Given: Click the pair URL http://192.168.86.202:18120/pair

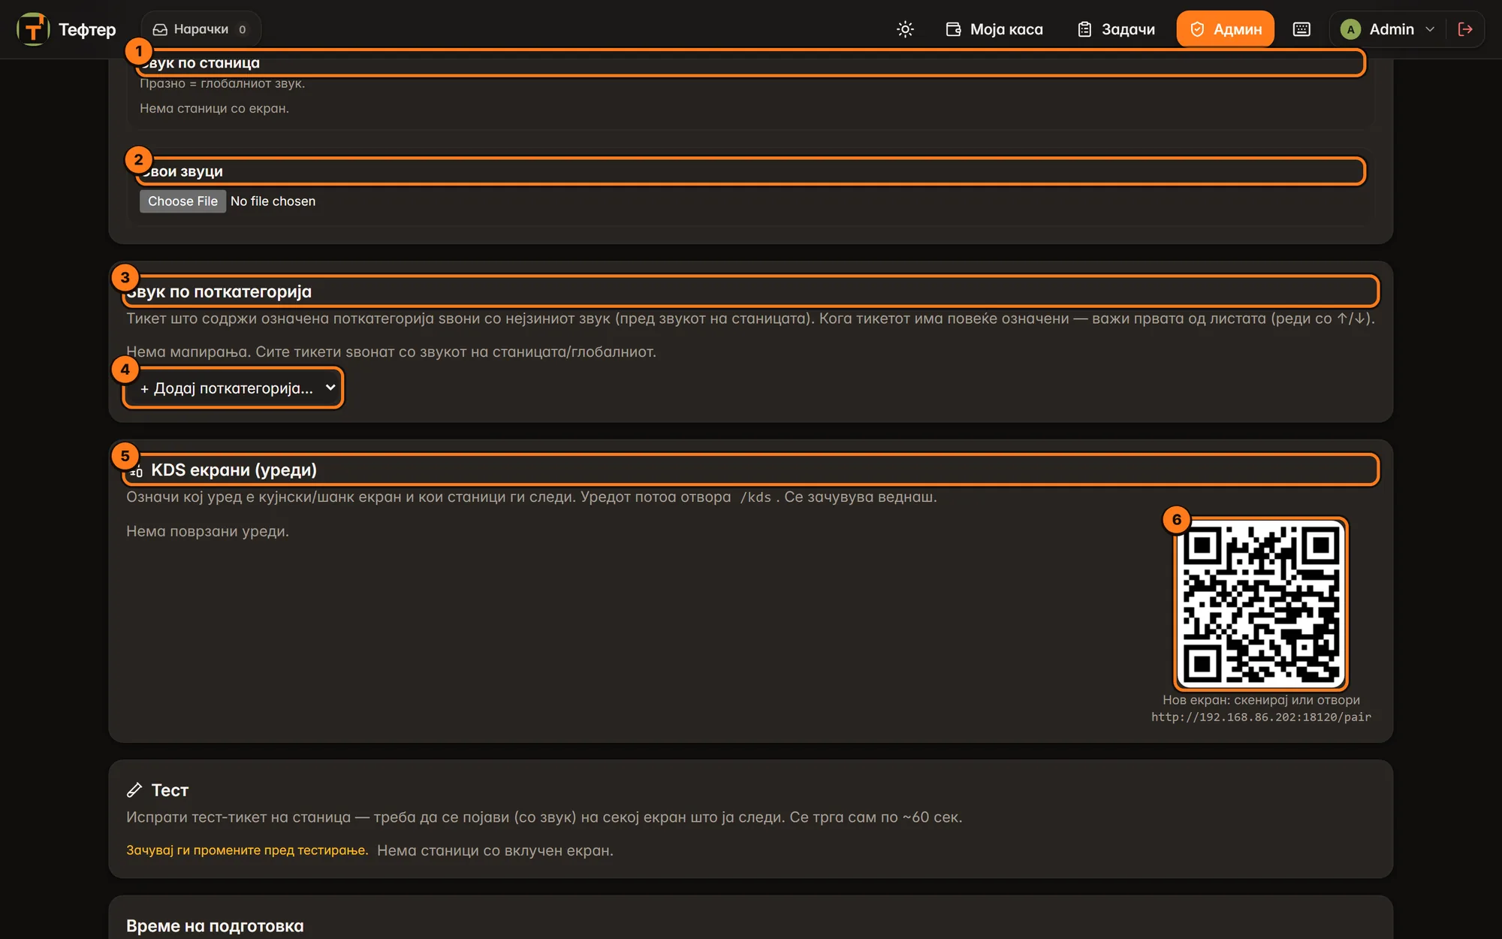Looking at the screenshot, I should tap(1261, 717).
